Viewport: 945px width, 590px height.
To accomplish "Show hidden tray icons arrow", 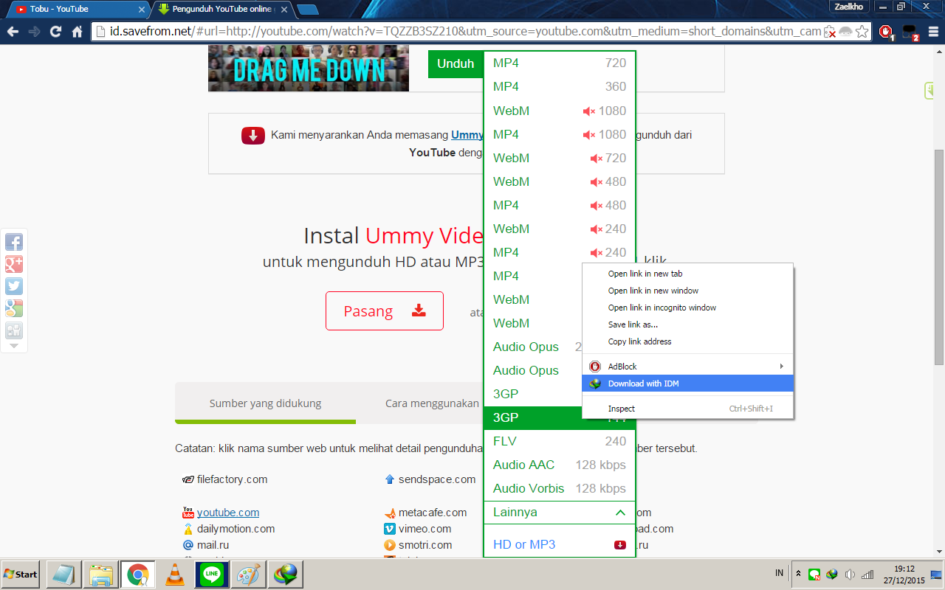I will pyautogui.click(x=798, y=573).
